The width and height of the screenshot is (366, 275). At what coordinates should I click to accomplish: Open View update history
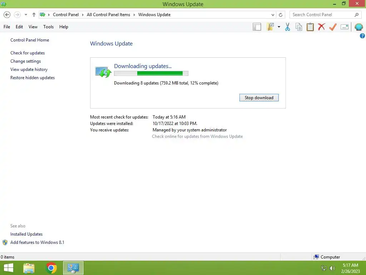(29, 69)
